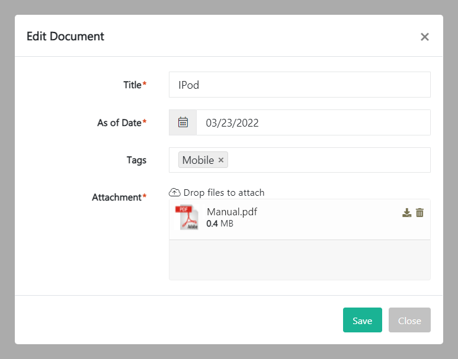Click the 0.4 MB file size text

[220, 224]
